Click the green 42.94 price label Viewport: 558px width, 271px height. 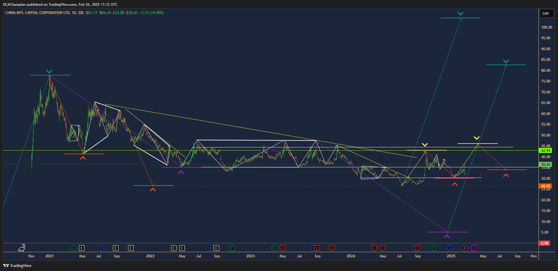click(x=546, y=151)
